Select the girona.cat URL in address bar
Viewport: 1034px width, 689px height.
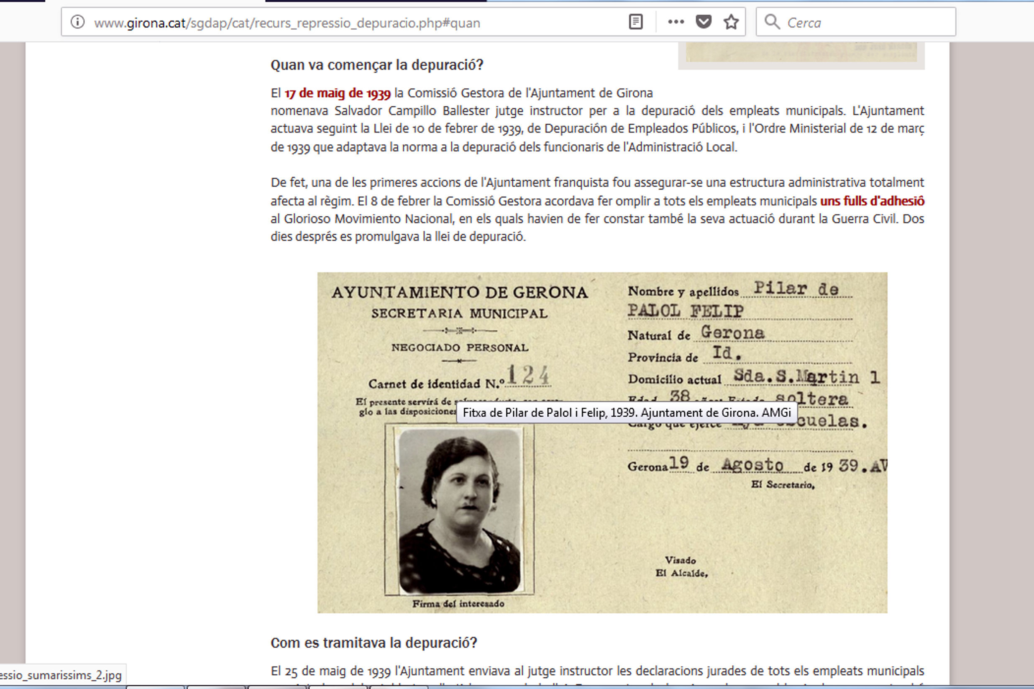click(x=287, y=23)
